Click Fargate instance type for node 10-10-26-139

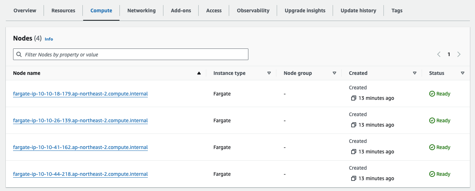(222, 120)
